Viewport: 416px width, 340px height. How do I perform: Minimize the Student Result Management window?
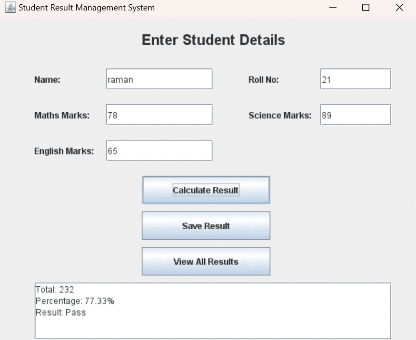333,8
